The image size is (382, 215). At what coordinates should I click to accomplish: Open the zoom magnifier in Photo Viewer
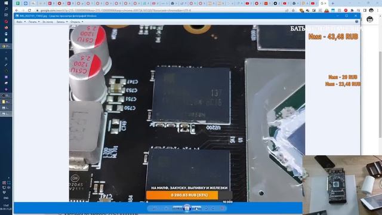[155, 208]
